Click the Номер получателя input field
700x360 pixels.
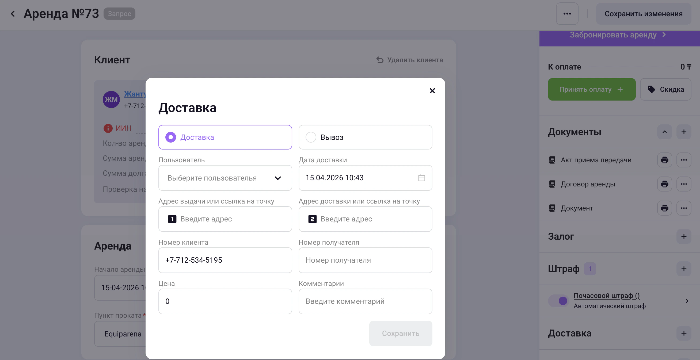365,260
